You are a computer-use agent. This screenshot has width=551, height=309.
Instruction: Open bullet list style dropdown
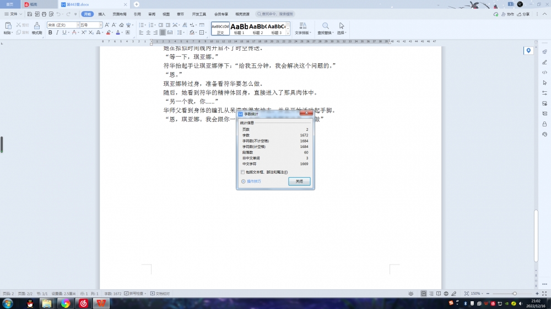[145, 25]
